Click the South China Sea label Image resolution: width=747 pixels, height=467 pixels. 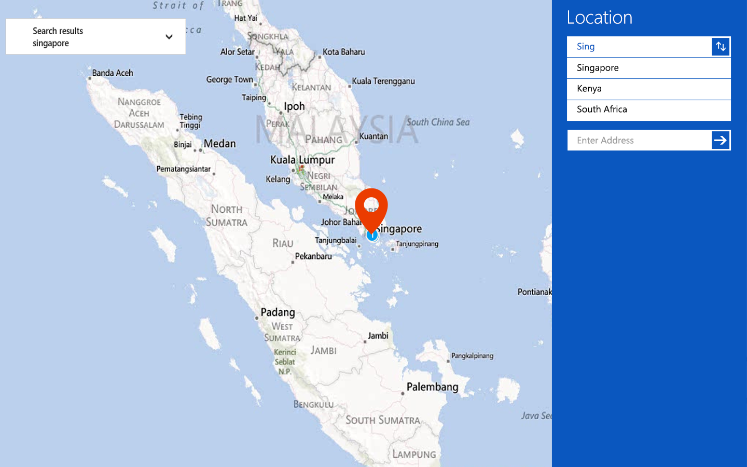438,122
